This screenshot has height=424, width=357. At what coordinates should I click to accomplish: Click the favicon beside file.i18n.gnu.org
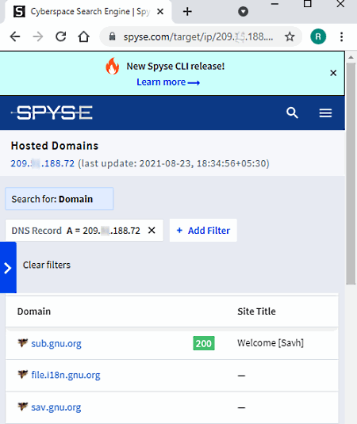click(23, 375)
